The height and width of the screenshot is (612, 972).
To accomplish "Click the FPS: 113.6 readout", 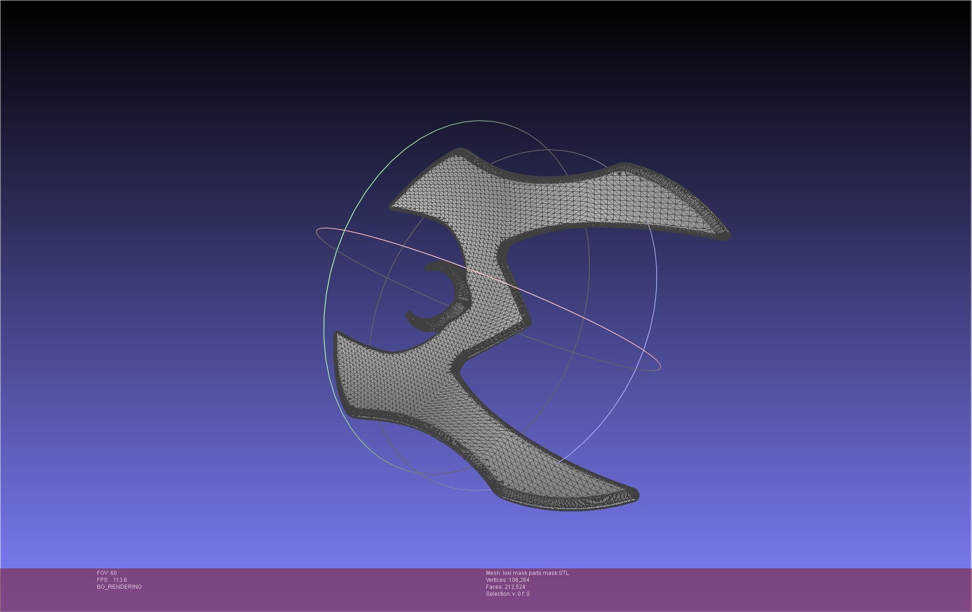I will coord(112,580).
